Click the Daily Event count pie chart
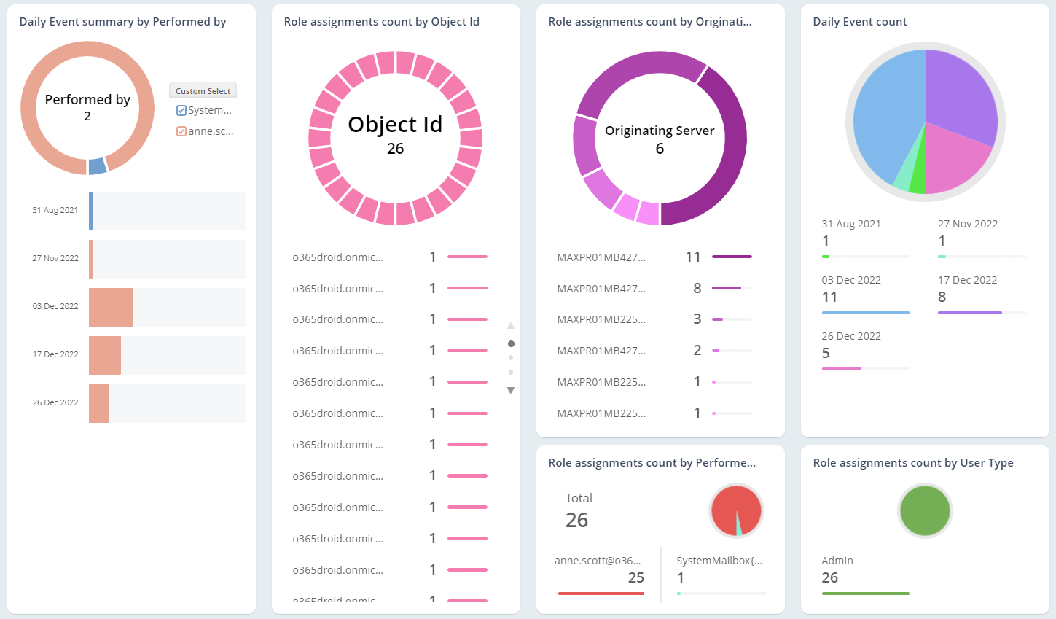The image size is (1056, 619). (x=925, y=121)
